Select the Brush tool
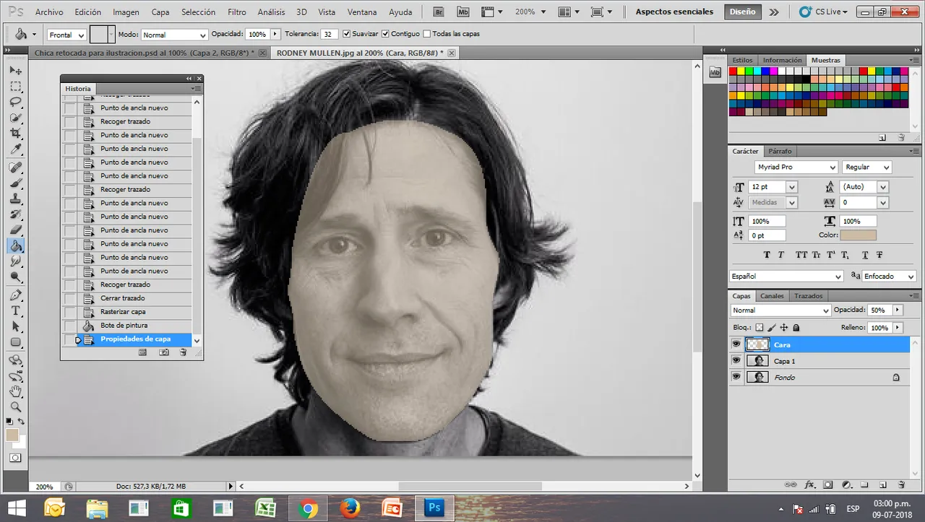 click(x=16, y=183)
